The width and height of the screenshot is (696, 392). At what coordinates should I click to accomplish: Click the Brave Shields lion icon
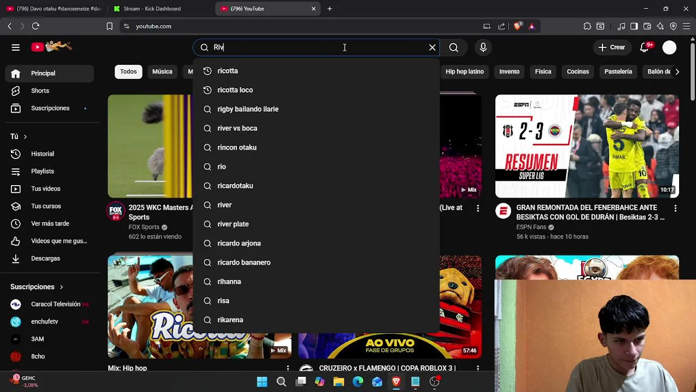pos(517,26)
